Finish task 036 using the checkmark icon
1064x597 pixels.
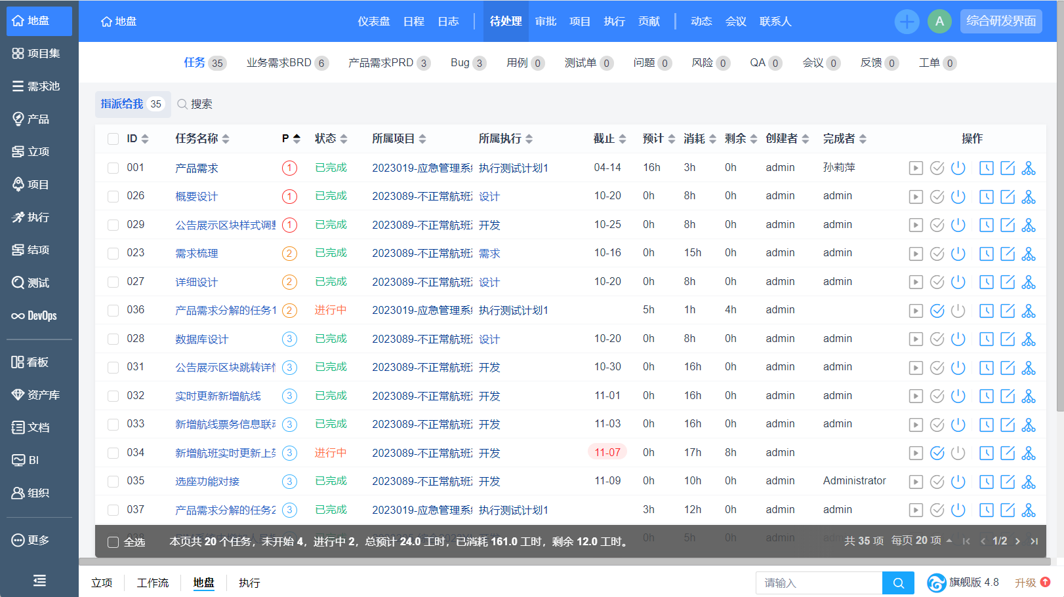tap(937, 311)
